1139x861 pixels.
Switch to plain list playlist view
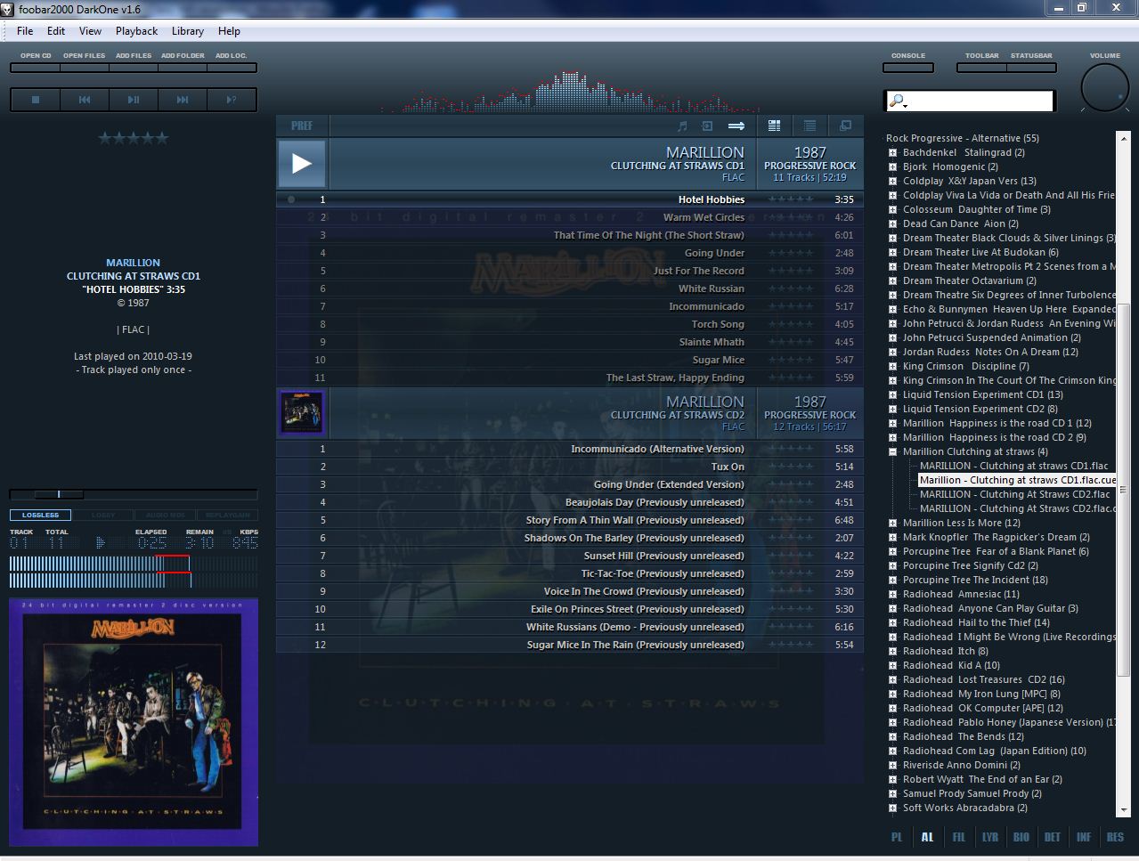(x=810, y=126)
